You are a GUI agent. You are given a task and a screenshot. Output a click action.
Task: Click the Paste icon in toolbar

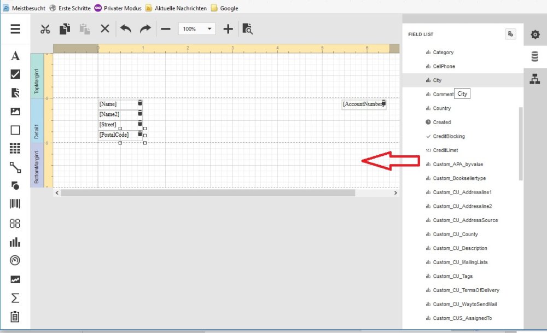click(x=85, y=29)
